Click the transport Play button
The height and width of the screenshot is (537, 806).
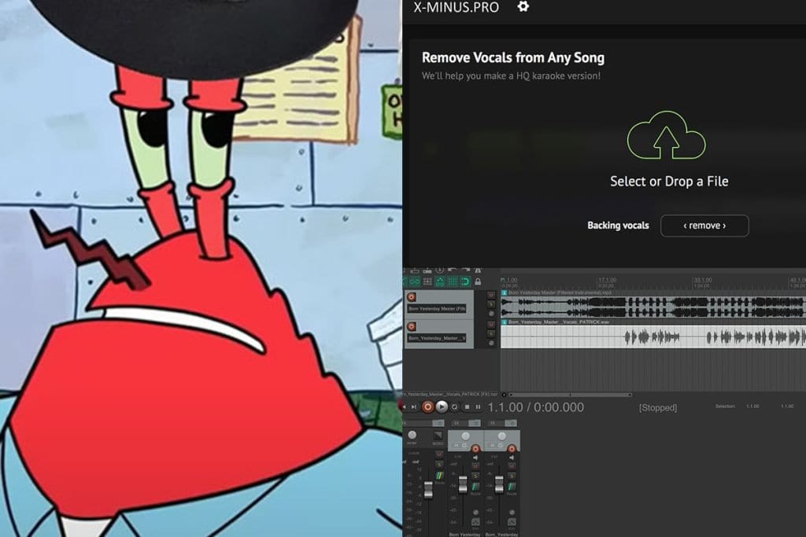coord(442,406)
